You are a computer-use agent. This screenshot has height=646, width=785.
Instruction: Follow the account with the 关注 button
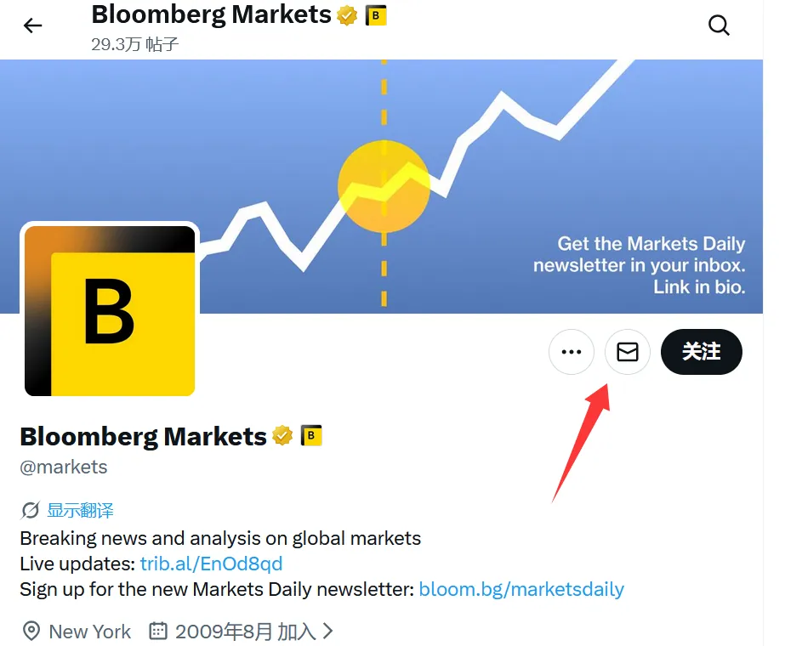[701, 351]
